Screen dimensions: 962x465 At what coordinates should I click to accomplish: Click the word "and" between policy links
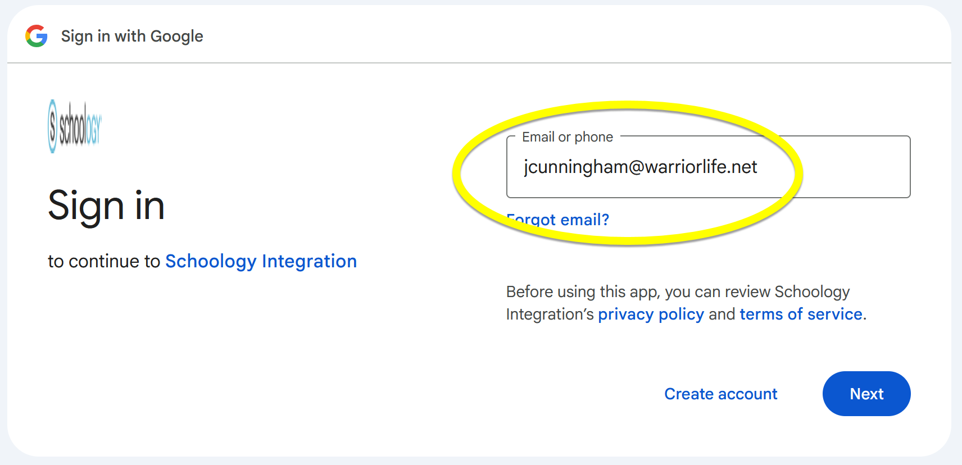[721, 314]
